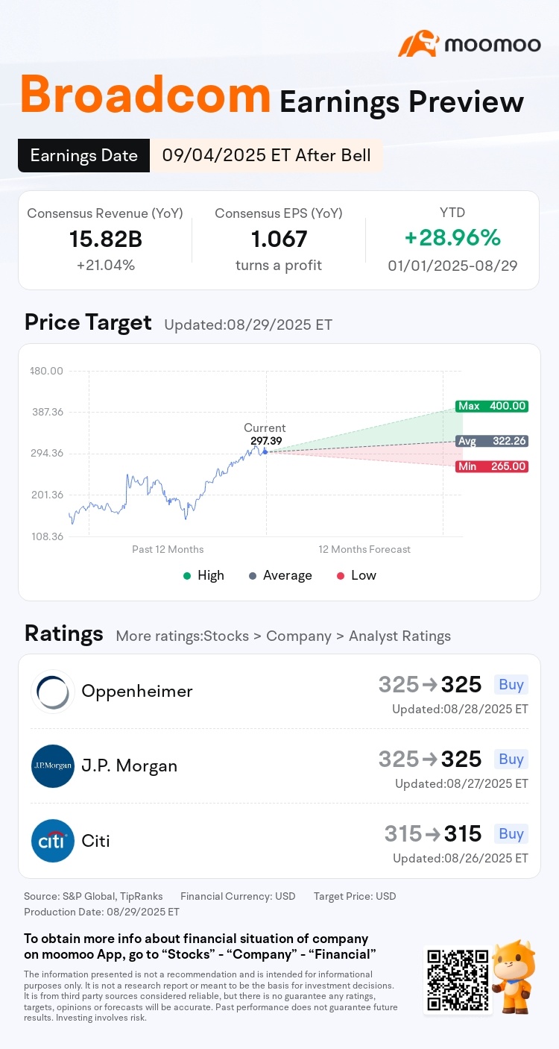The height and width of the screenshot is (1049, 559).
Task: Click the Max 400.00 price label
Action: [x=491, y=407]
